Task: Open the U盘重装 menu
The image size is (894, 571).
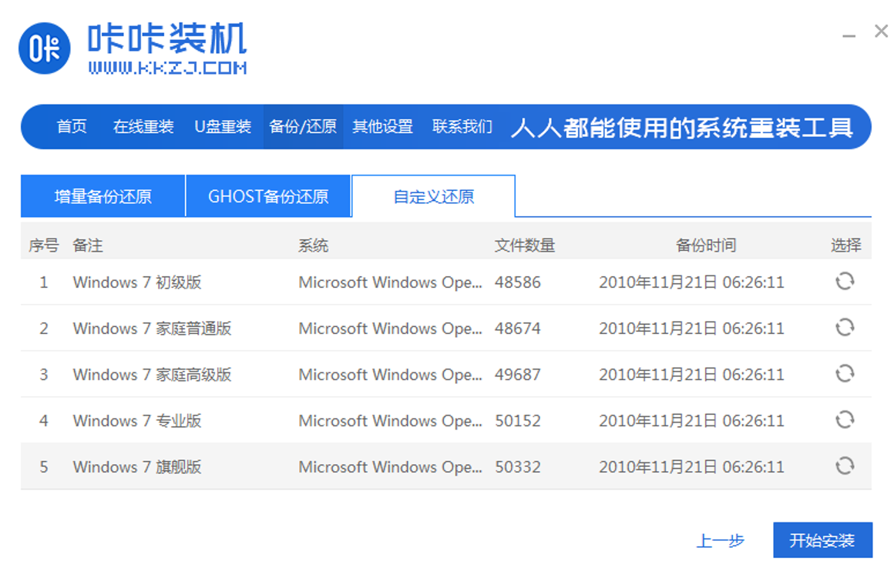Action: click(x=223, y=127)
